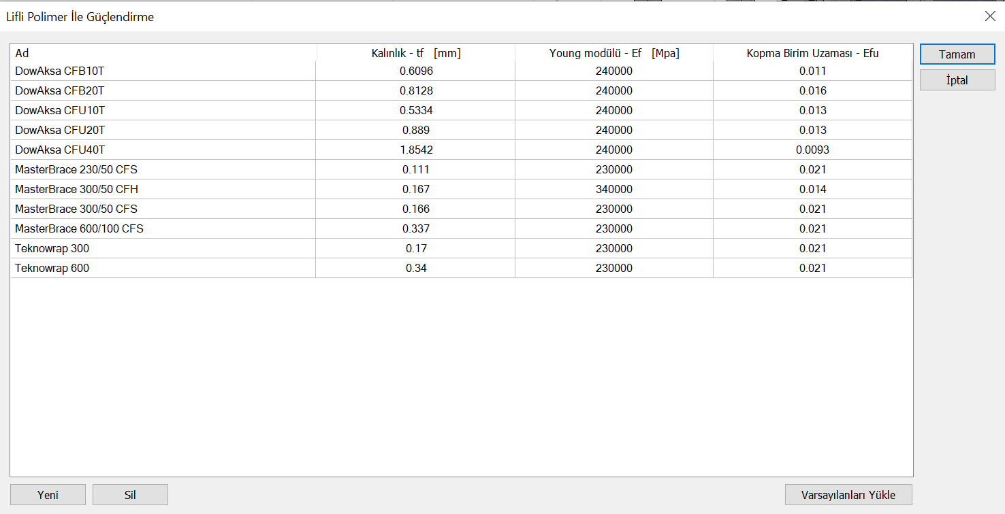Click Young modulus cell of MasterBrace 230/50 CFS

click(614, 169)
